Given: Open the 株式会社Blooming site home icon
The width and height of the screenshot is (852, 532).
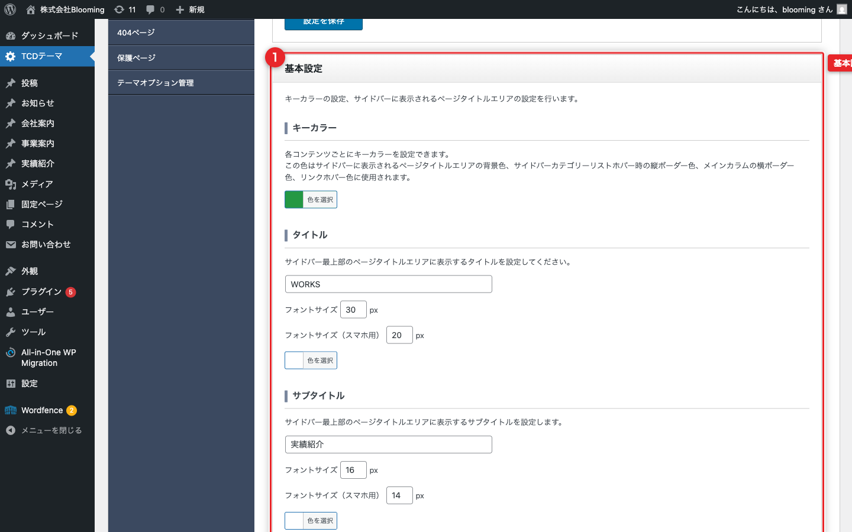Looking at the screenshot, I should pyautogui.click(x=31, y=9).
